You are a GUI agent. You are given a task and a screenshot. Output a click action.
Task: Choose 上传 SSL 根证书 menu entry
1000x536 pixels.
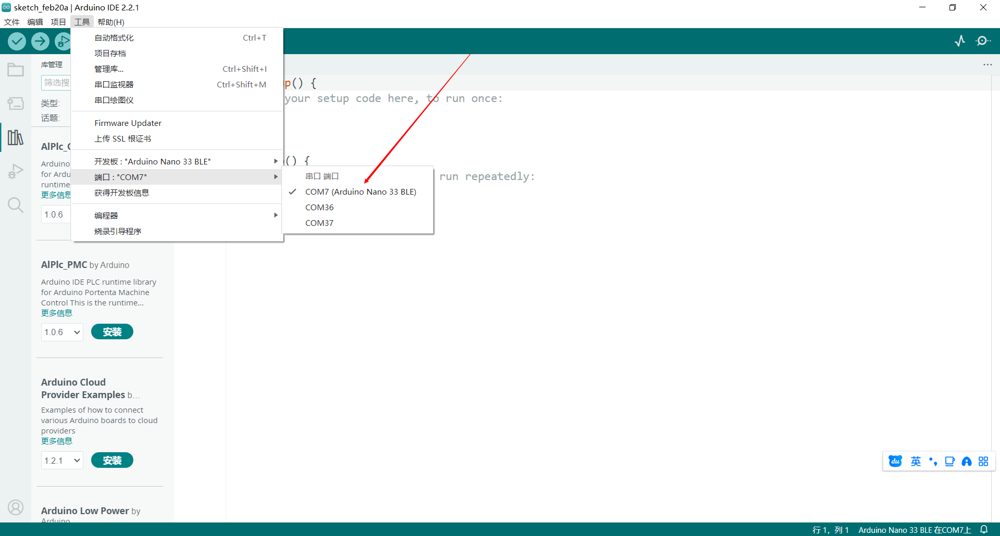point(177,138)
